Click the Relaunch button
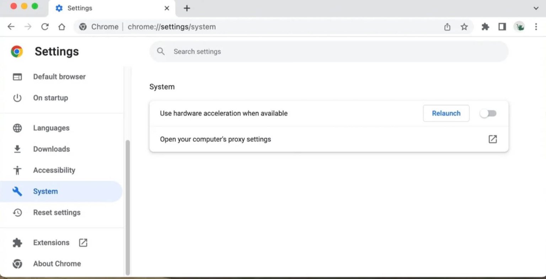Image resolution: width=546 pixels, height=279 pixels. [446, 113]
